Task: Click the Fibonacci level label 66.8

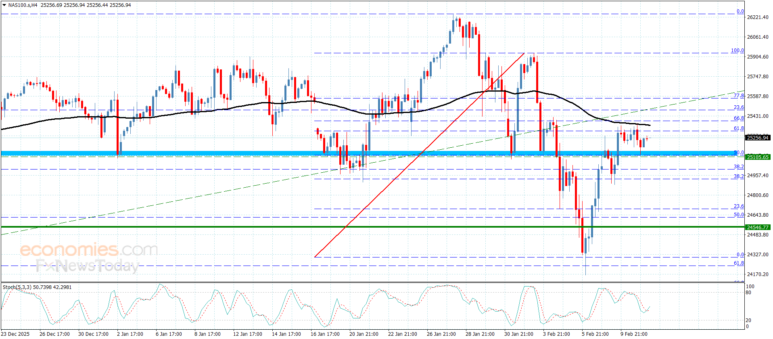Action: (x=739, y=119)
